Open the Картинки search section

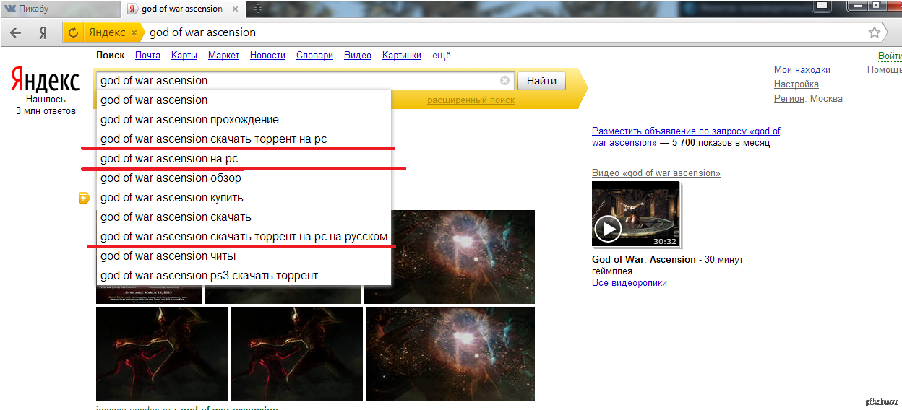(401, 56)
